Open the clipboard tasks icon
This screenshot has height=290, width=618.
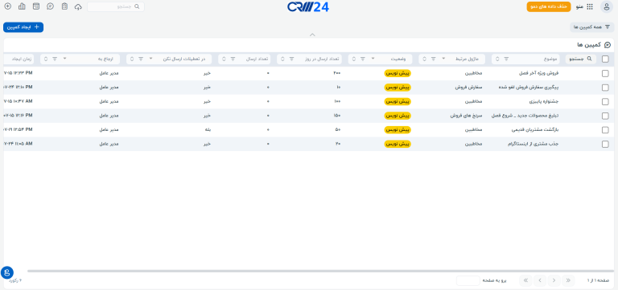[64, 6]
